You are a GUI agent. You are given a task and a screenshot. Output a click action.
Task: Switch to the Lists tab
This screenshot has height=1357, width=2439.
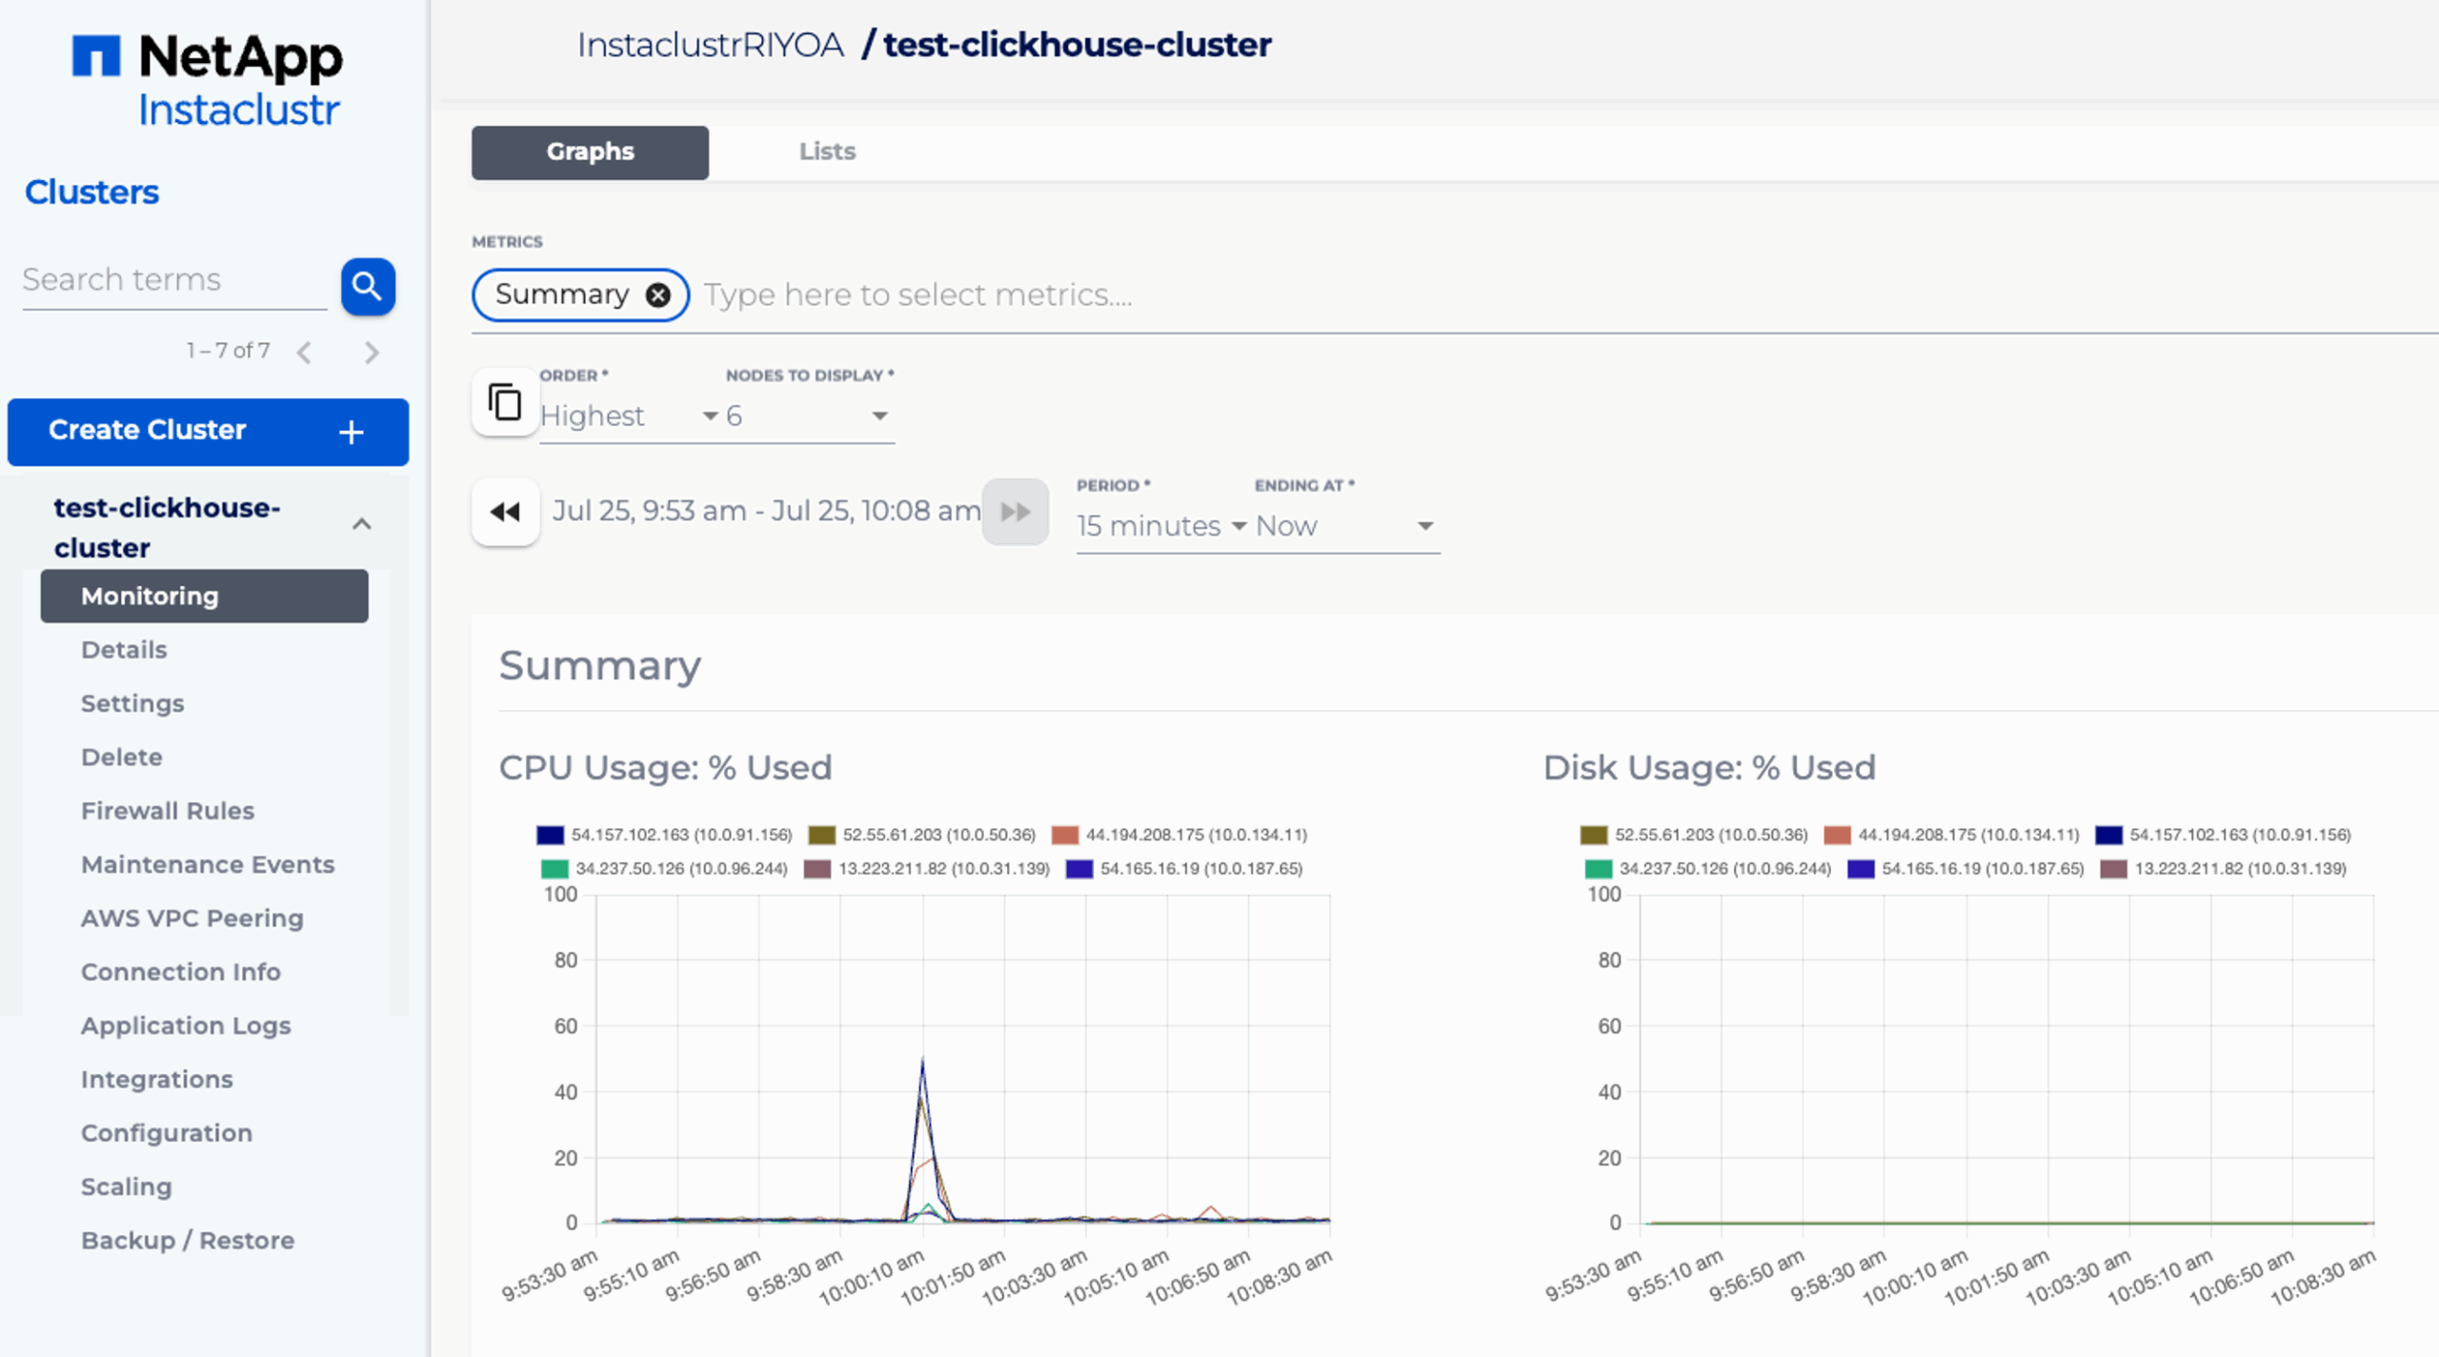(x=827, y=152)
